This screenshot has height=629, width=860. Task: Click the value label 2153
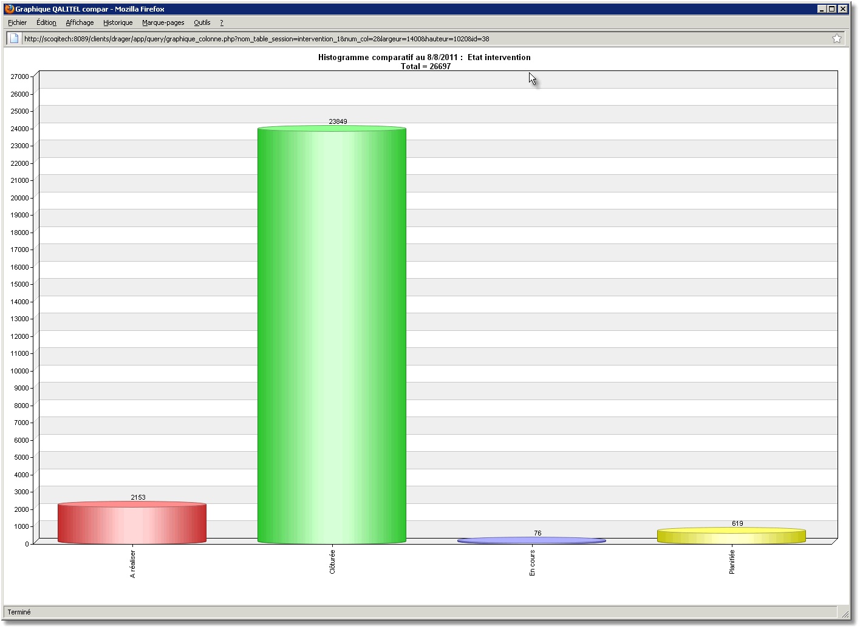pos(138,497)
